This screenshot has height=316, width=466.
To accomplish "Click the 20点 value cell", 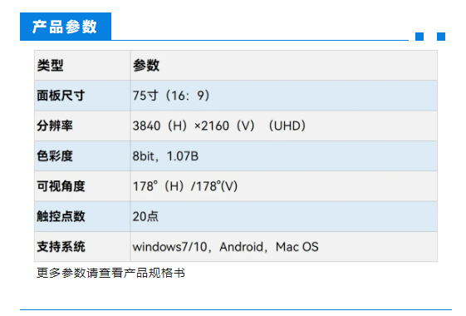I will coord(283,216).
